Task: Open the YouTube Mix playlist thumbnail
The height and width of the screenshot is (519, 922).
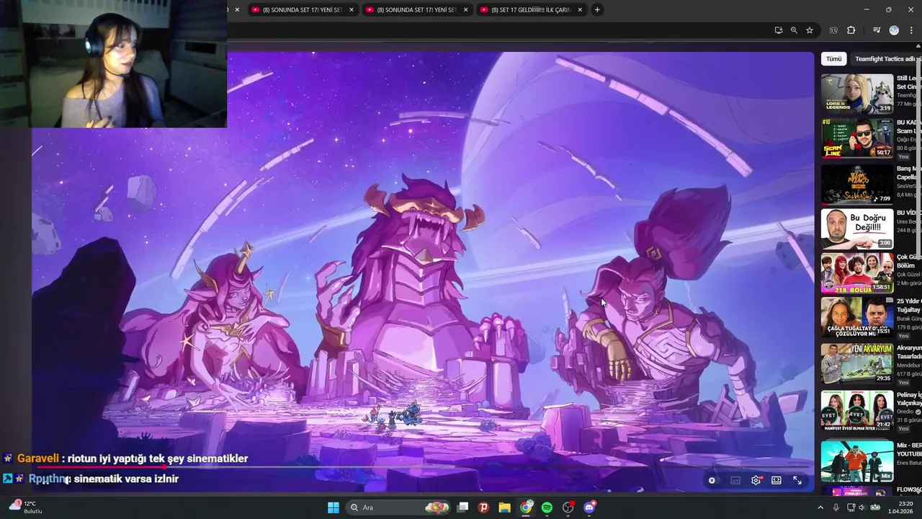Action: point(857,461)
